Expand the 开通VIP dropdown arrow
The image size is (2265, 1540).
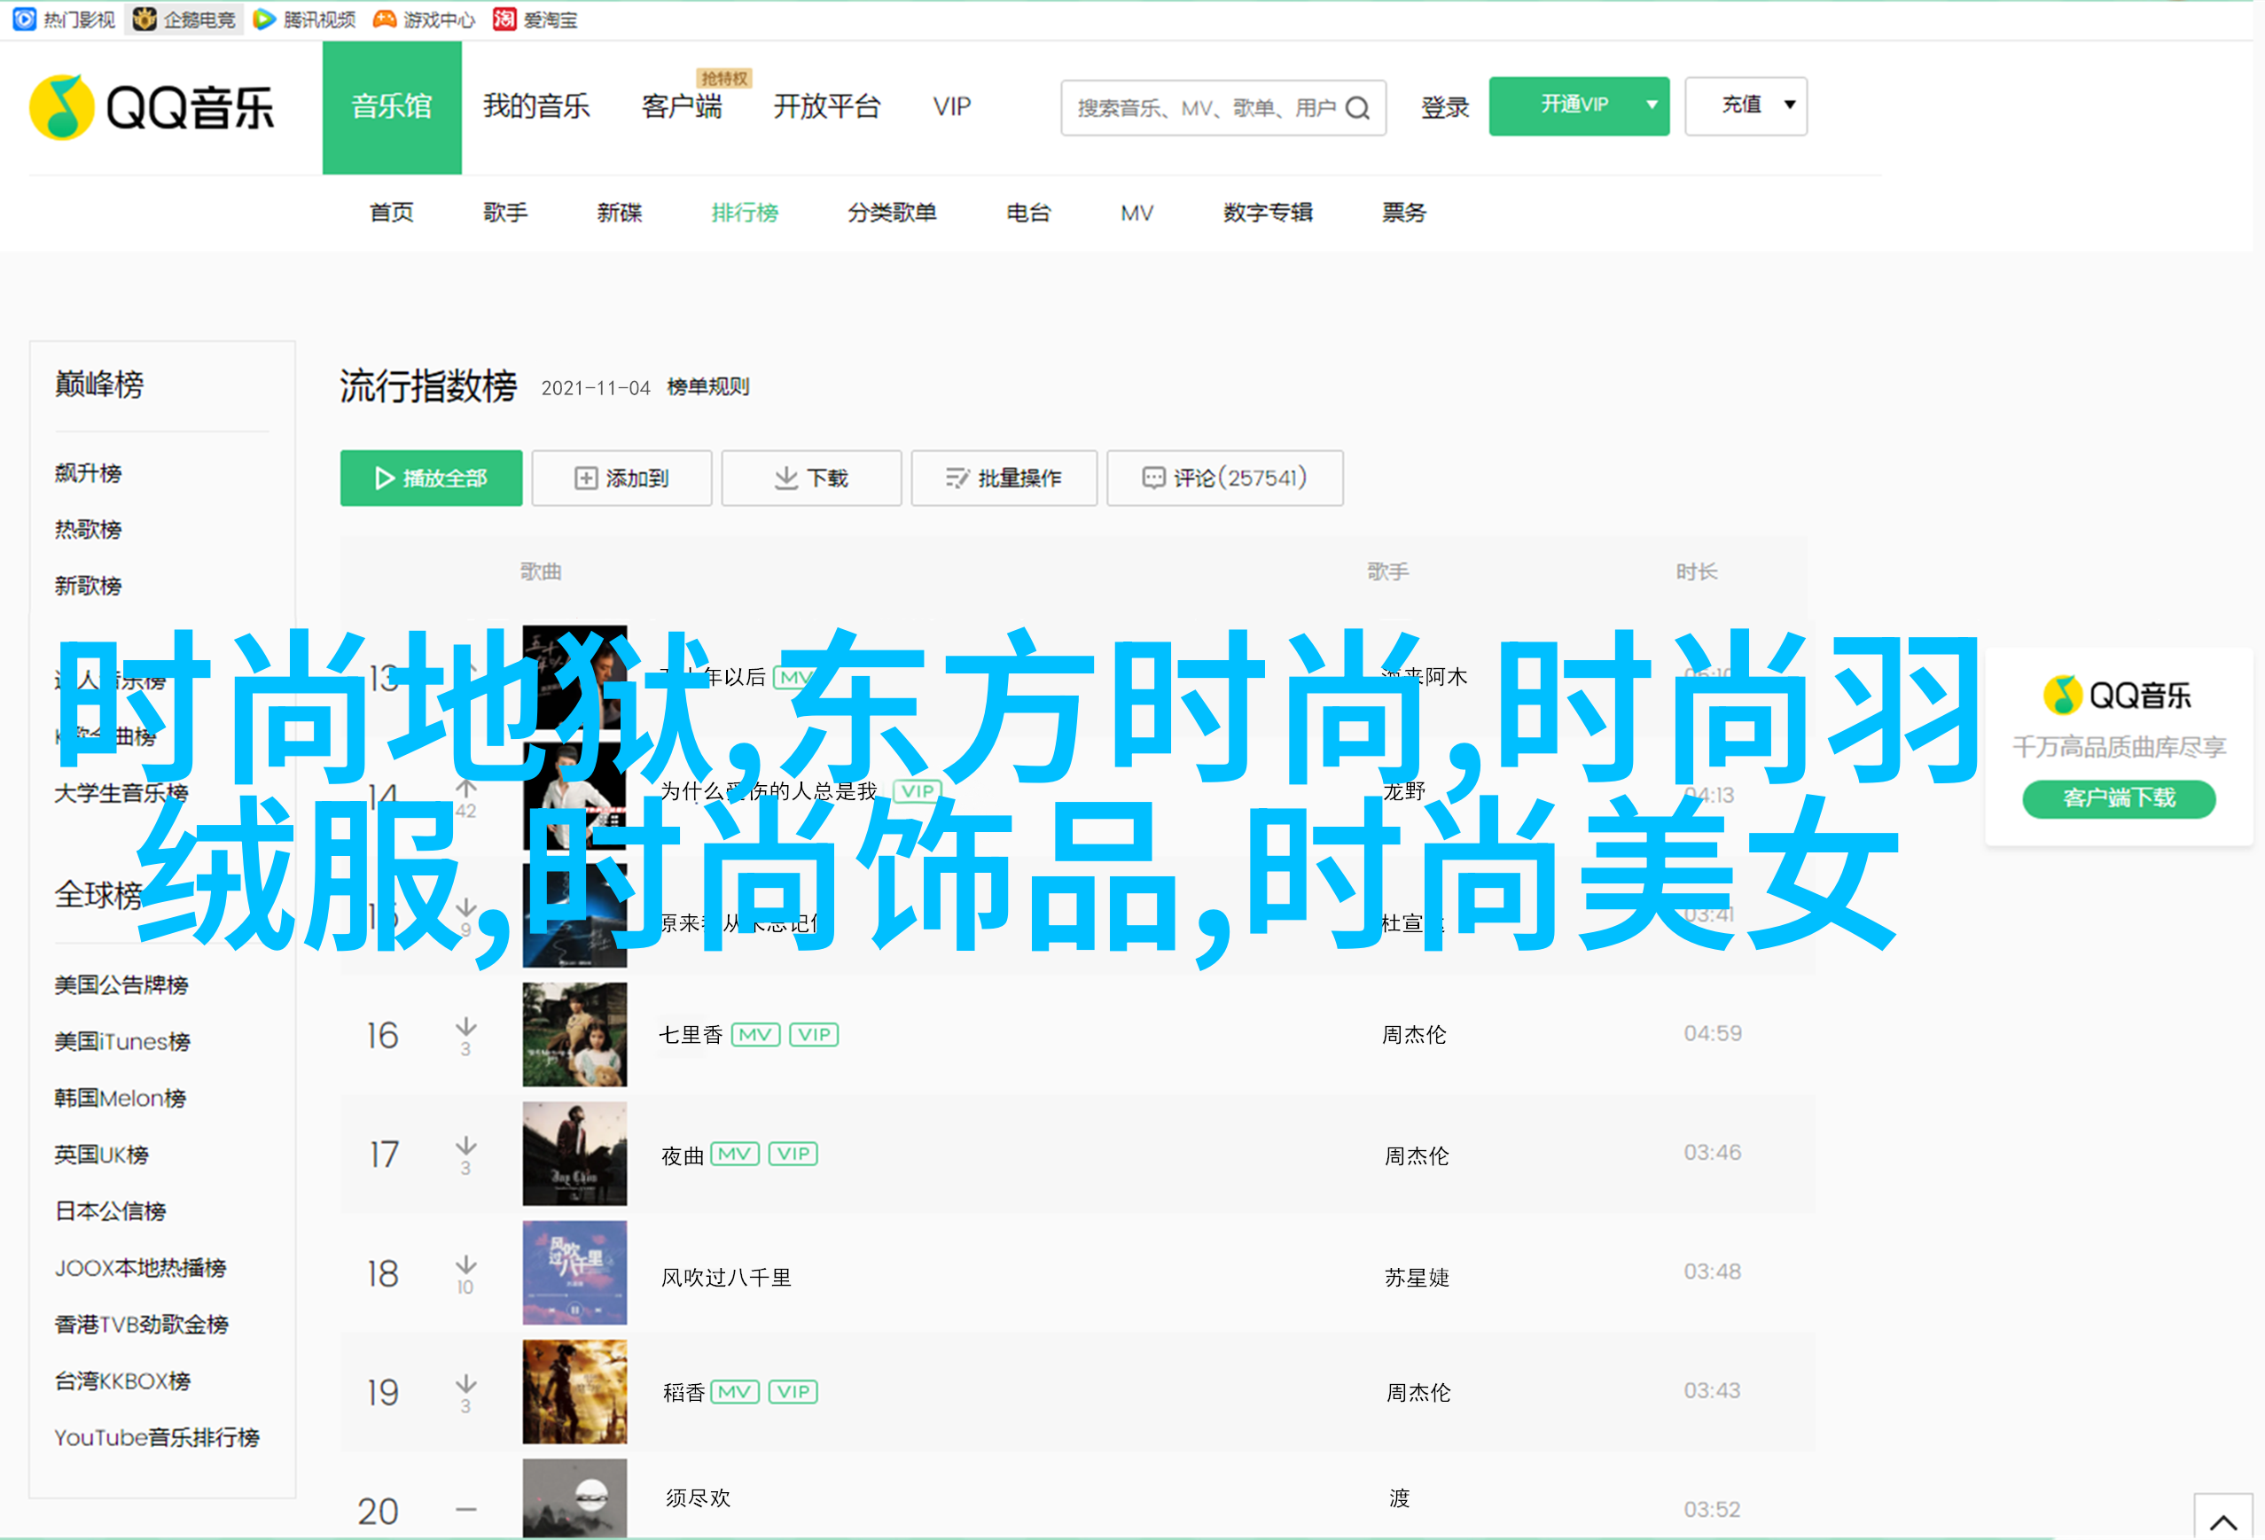[x=1652, y=105]
